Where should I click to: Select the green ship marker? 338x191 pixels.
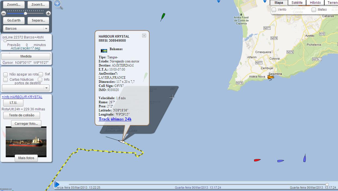163,17
